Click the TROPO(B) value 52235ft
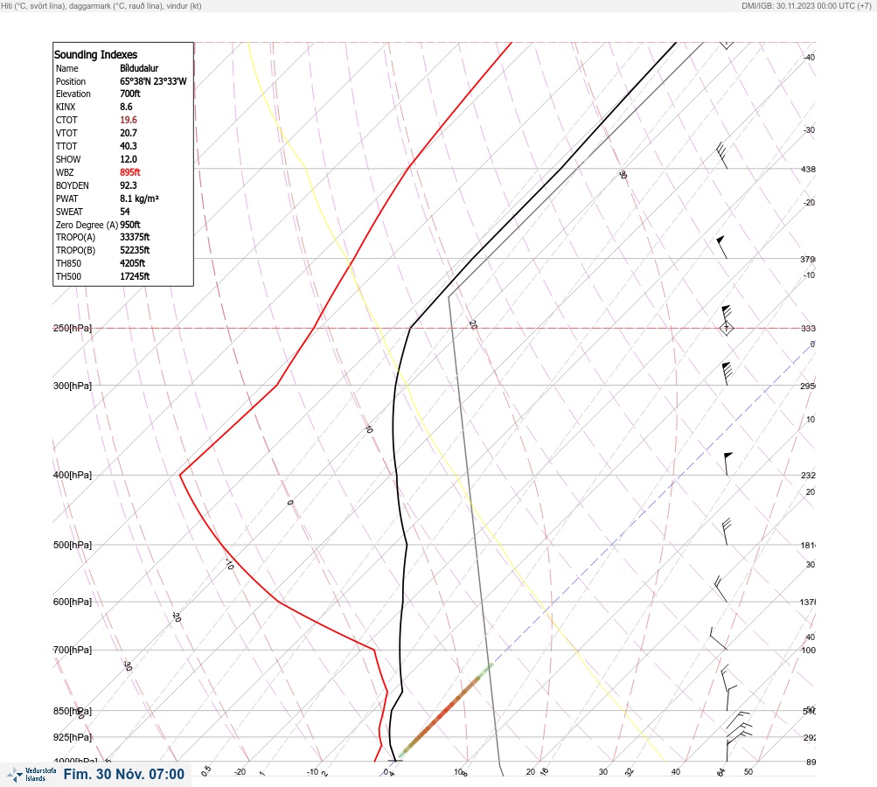The image size is (877, 787). tap(135, 250)
